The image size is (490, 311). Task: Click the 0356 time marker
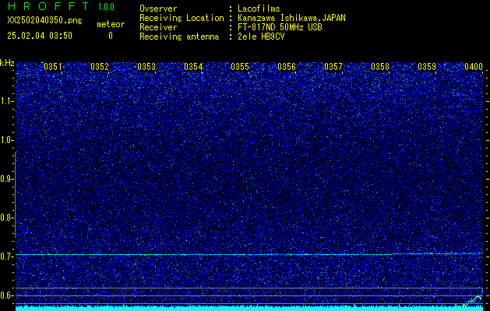287,67
